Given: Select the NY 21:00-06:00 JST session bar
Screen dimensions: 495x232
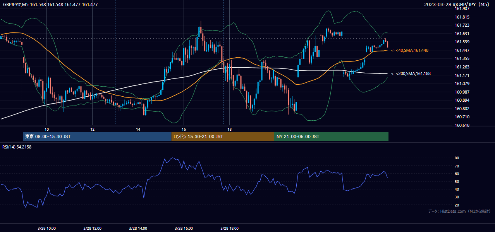Looking at the screenshot, I should coord(331,136).
